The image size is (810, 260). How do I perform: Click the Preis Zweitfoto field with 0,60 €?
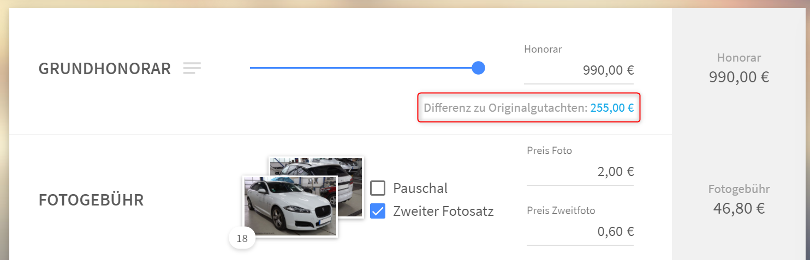coord(580,232)
